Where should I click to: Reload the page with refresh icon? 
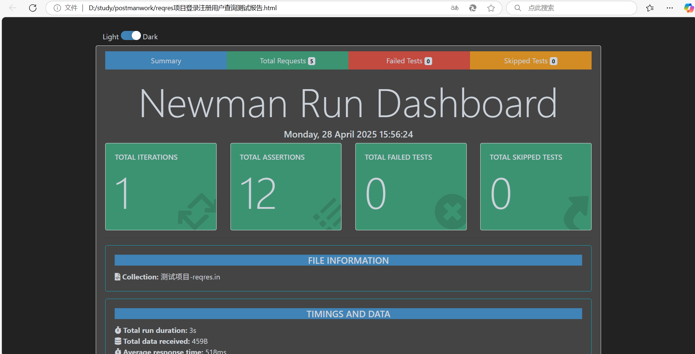tap(33, 8)
